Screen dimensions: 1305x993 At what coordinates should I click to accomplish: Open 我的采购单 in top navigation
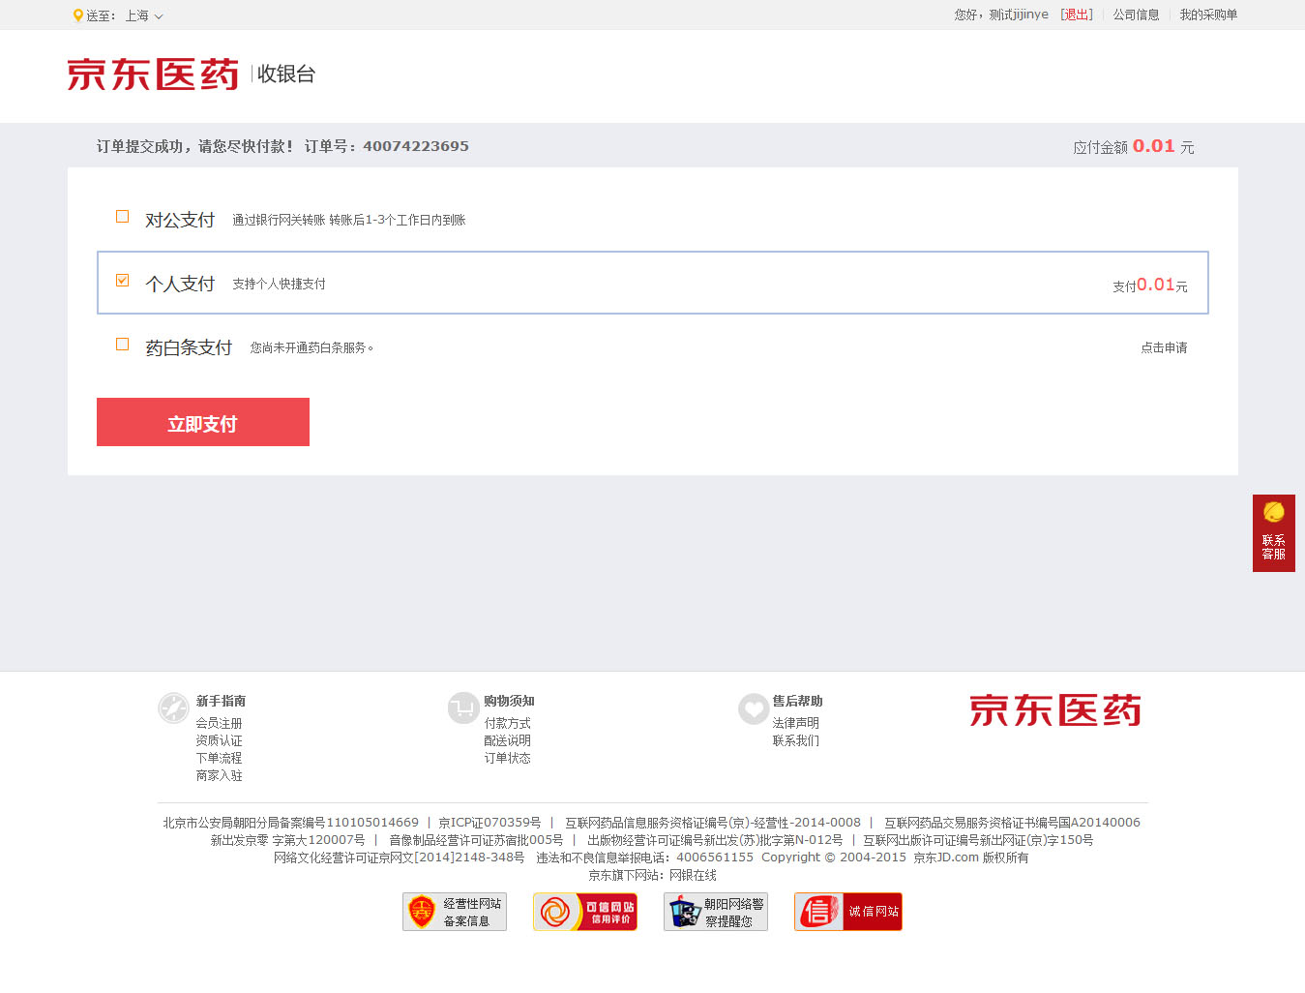tap(1207, 15)
